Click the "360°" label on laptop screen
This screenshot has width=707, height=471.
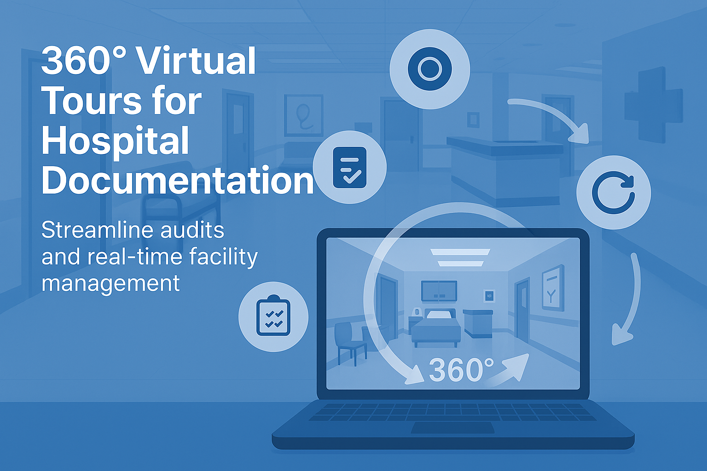tap(461, 370)
